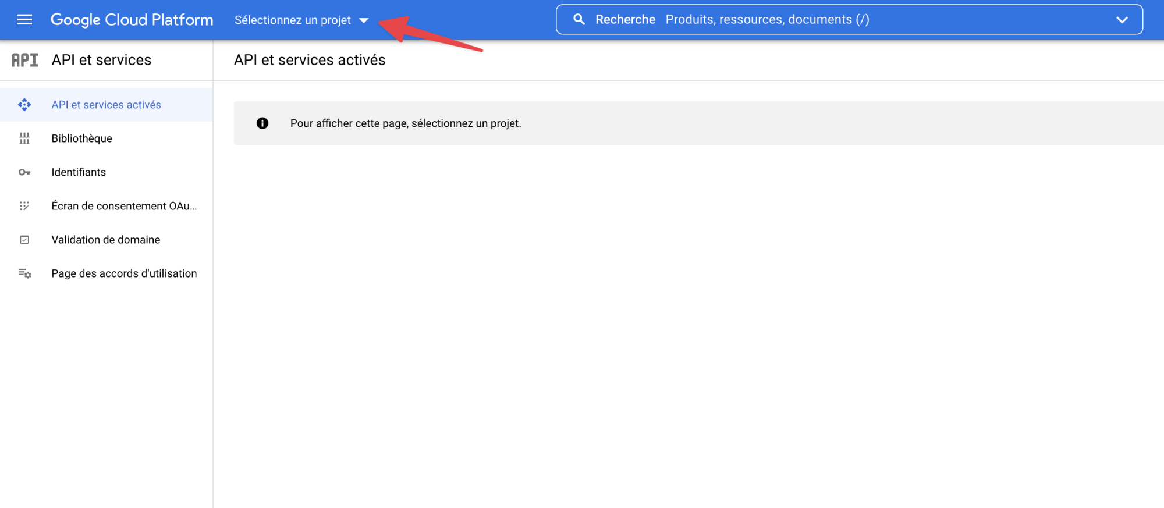Click the OAuth consent screen dots icon
Image resolution: width=1164 pixels, height=508 pixels.
click(x=24, y=206)
